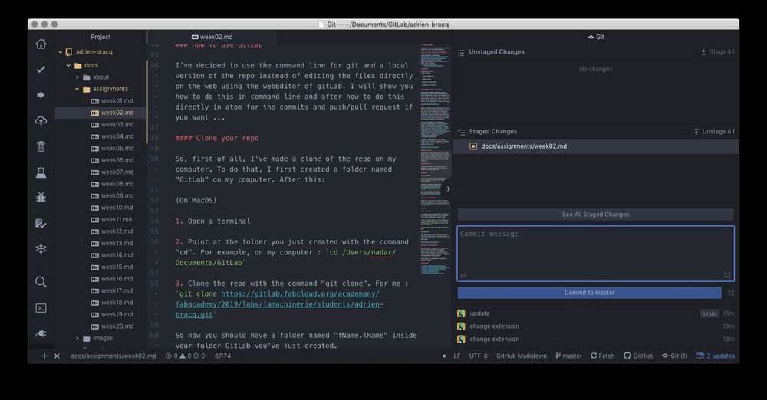Screen dimensions: 767x400
Task: Click the flask icon in the tool bar
Action: coord(41,172)
